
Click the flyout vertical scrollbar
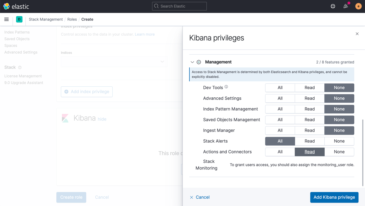[363, 153]
